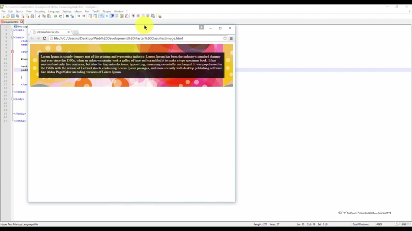Click the browser Forward arrow
The image size is (412, 231).
click(38, 38)
